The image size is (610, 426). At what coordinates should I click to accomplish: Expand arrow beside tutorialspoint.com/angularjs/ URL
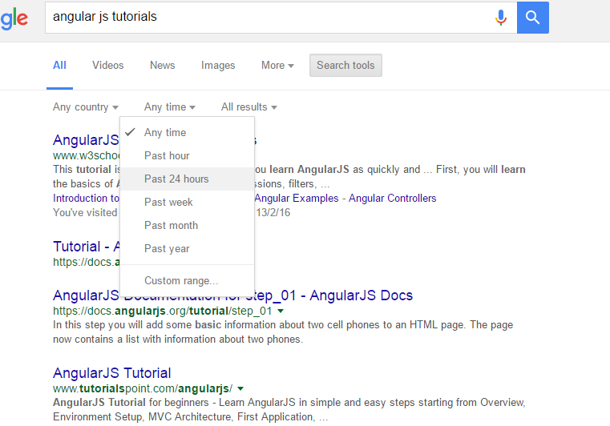point(240,388)
